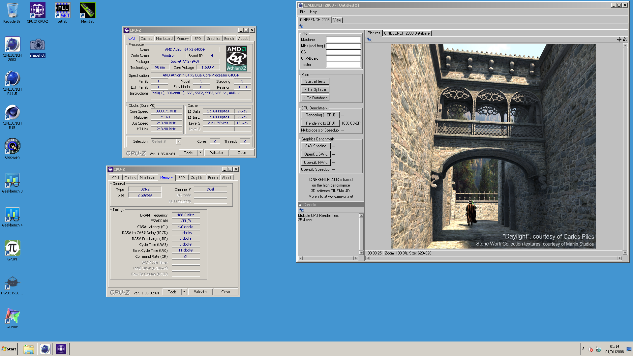Click into the Tester input field
The height and width of the screenshot is (356, 633).
click(343, 65)
